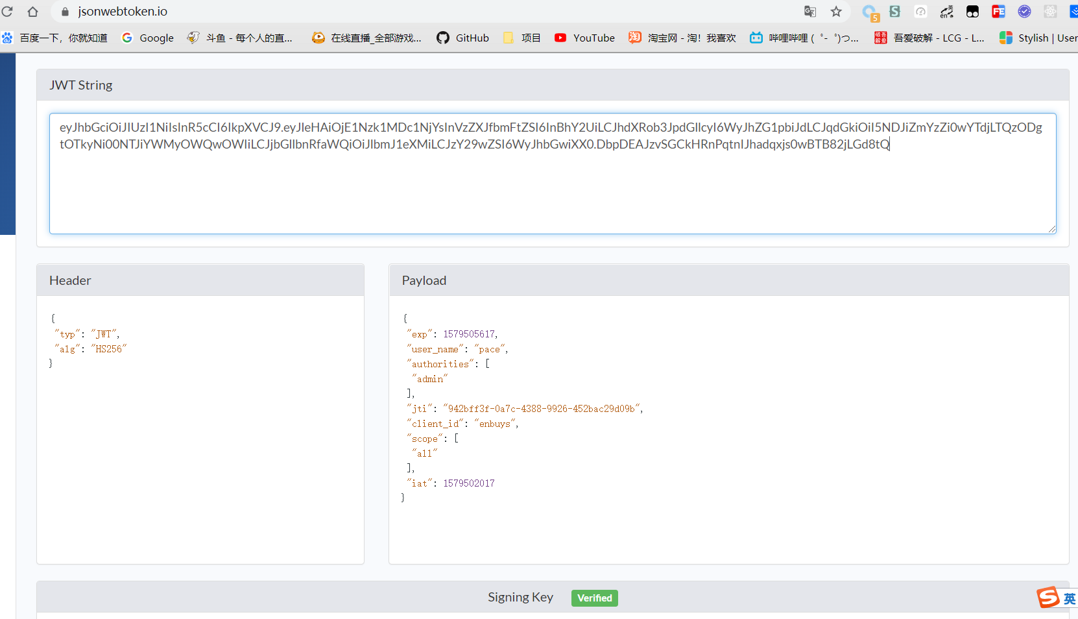This screenshot has height=619, width=1078.
Task: Click the Payload panel title
Action: point(424,280)
